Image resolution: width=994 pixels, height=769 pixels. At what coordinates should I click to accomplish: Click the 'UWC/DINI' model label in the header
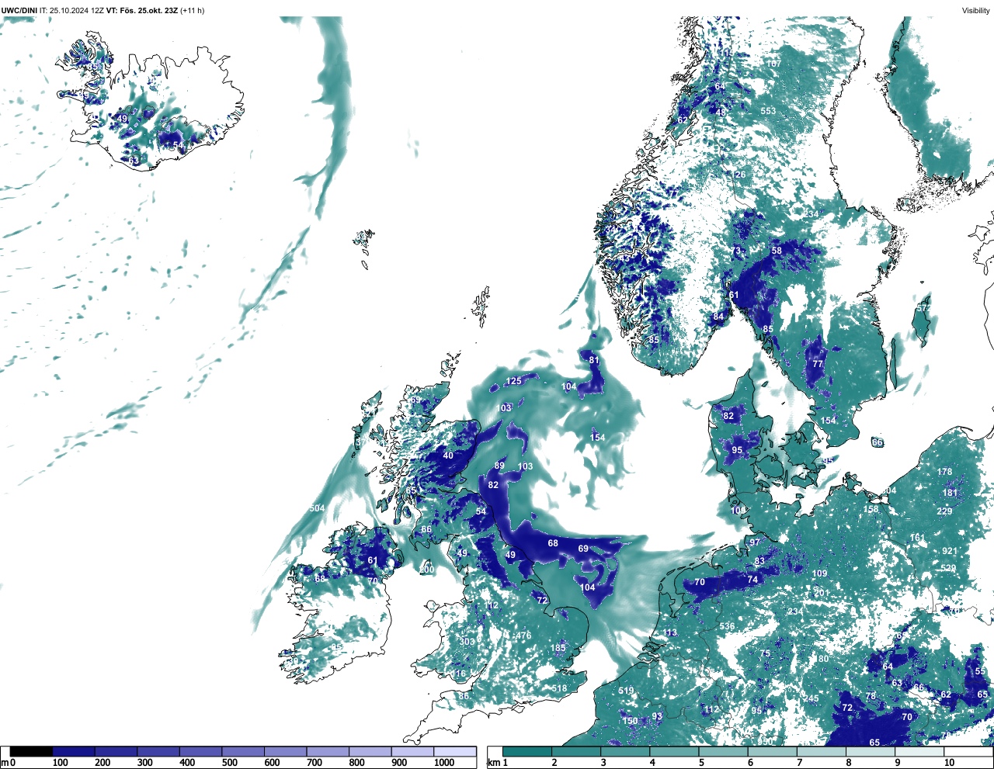[18, 10]
